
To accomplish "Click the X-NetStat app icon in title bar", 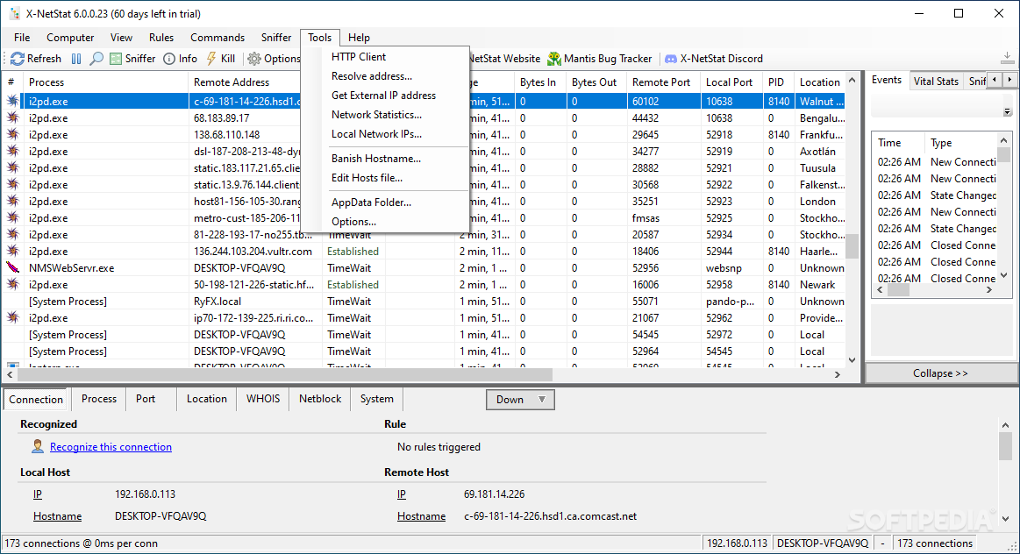I will [14, 14].
